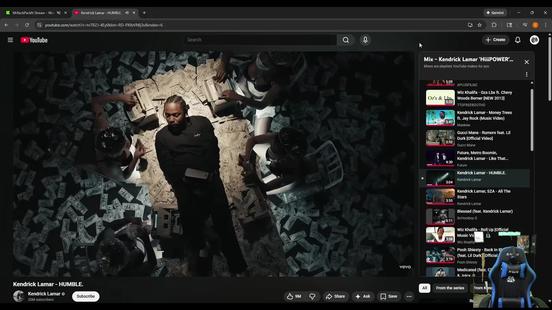The image size is (552, 310).
Task: Open the Gemini button in the title bar
Action: (x=495, y=13)
